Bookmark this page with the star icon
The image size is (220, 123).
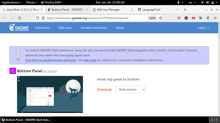click(x=161, y=18)
